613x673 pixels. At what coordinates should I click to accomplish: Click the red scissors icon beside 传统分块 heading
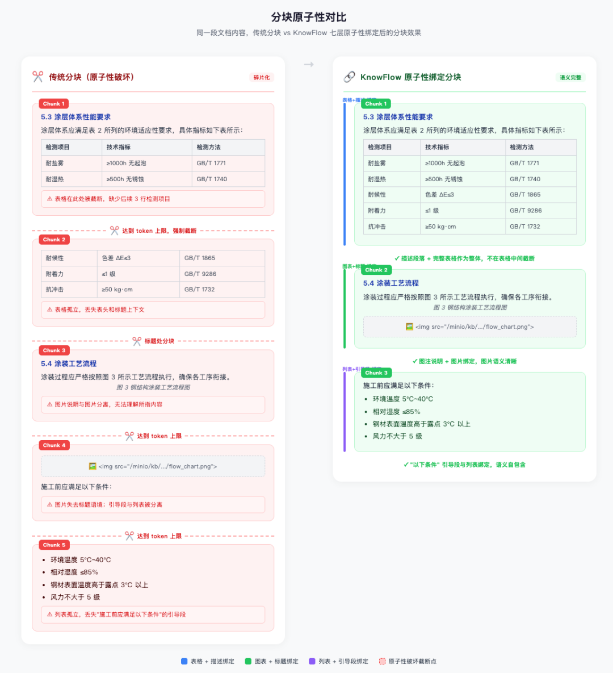(37, 77)
